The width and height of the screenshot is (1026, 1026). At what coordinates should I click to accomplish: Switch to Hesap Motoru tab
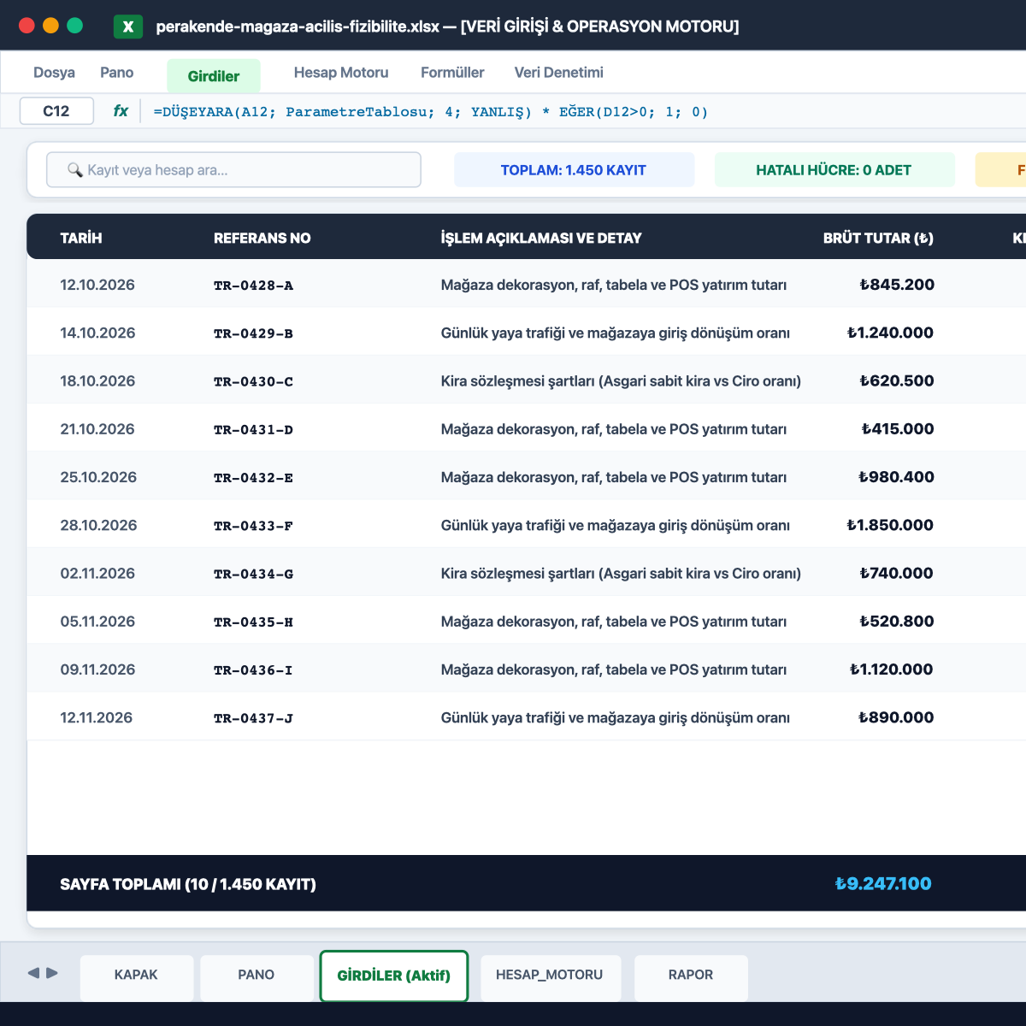click(x=341, y=73)
